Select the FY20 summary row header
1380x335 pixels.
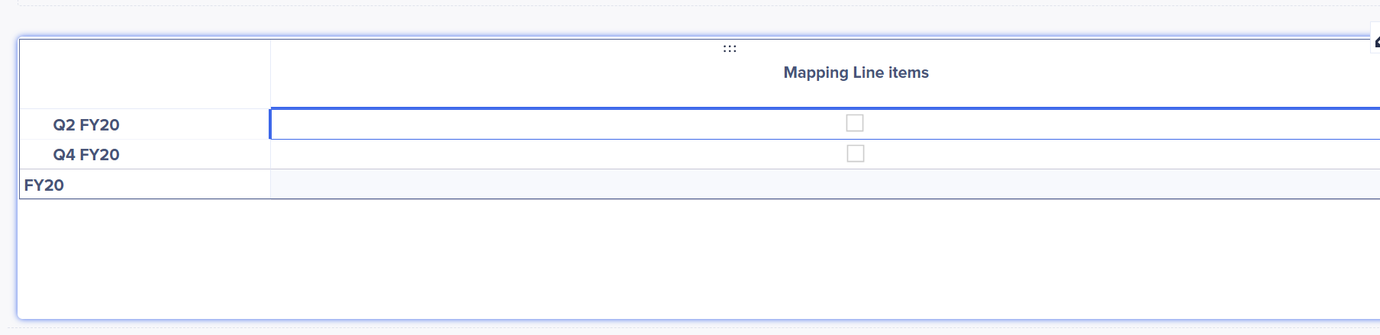click(145, 185)
